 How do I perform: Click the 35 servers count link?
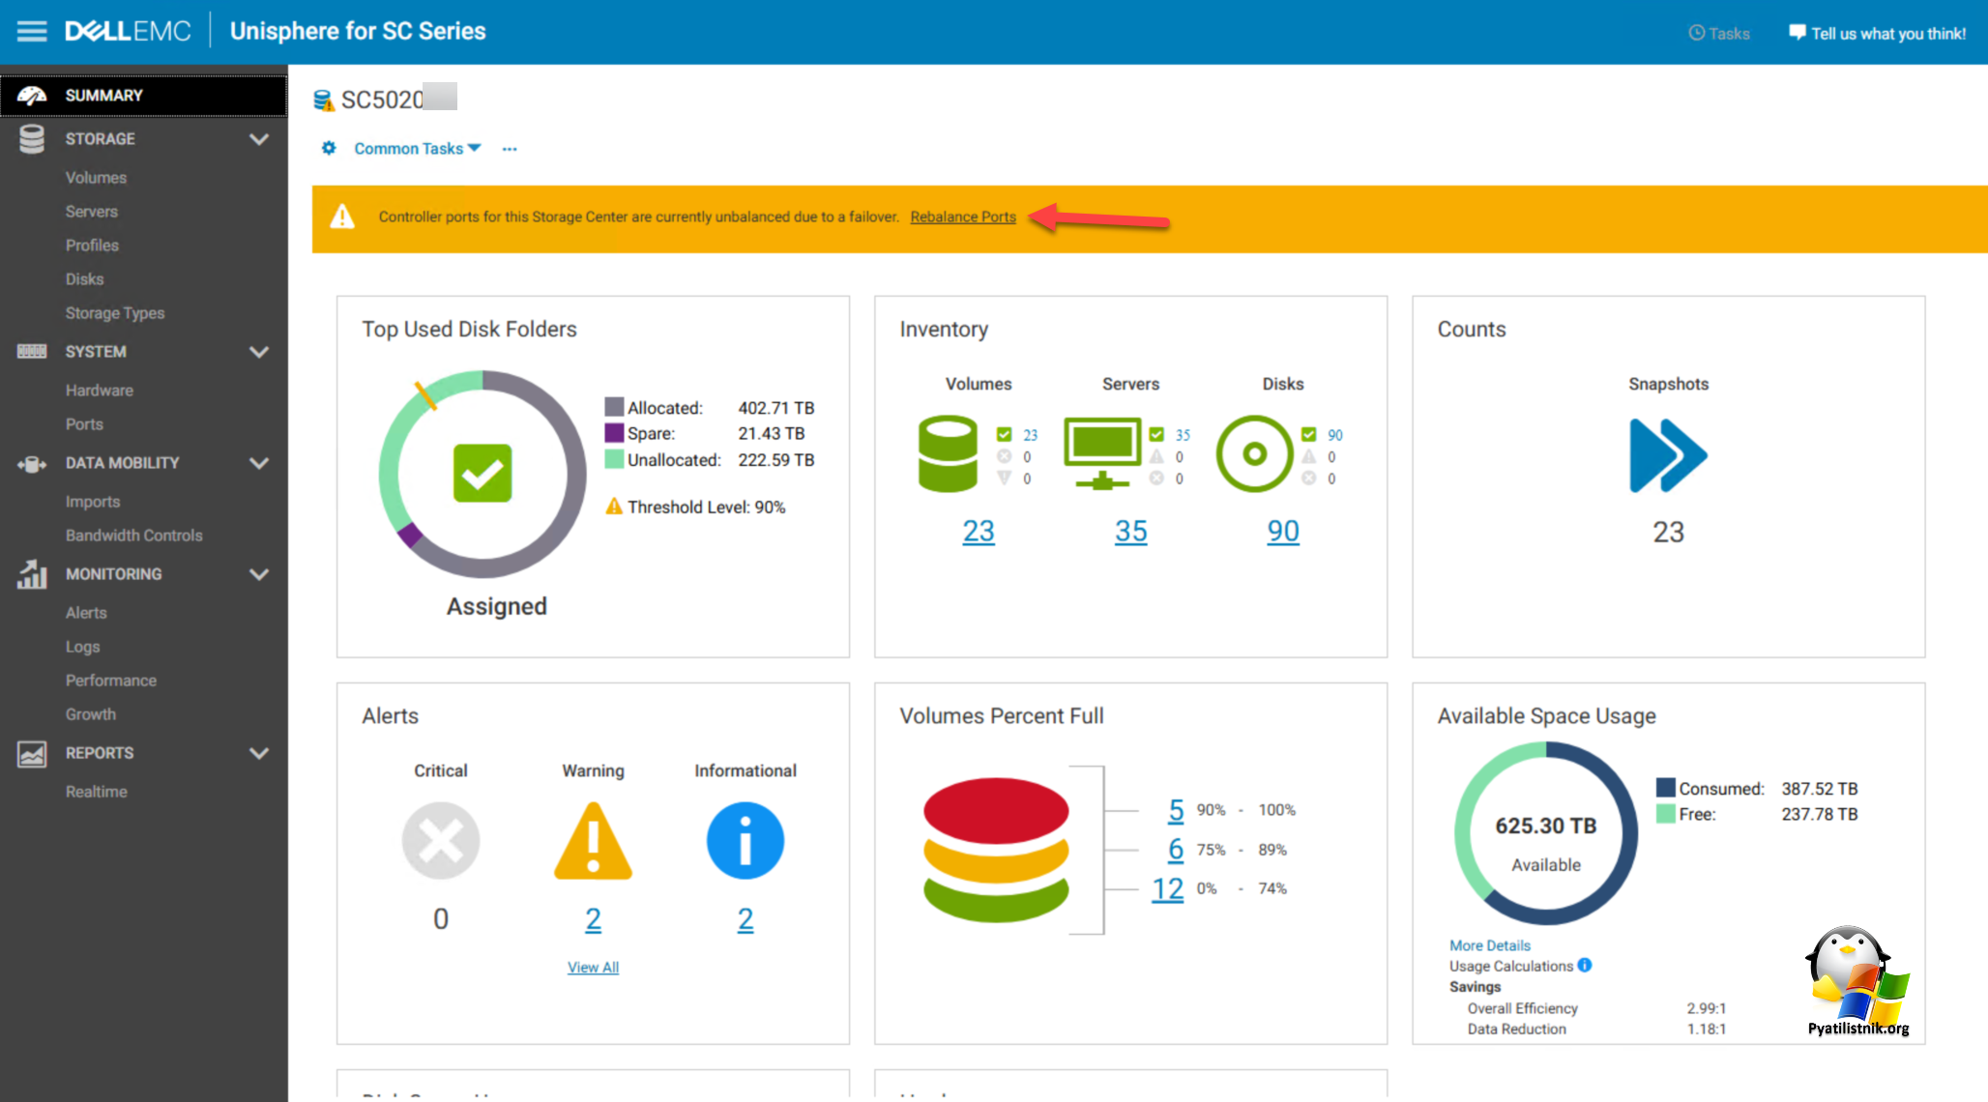pyautogui.click(x=1130, y=531)
